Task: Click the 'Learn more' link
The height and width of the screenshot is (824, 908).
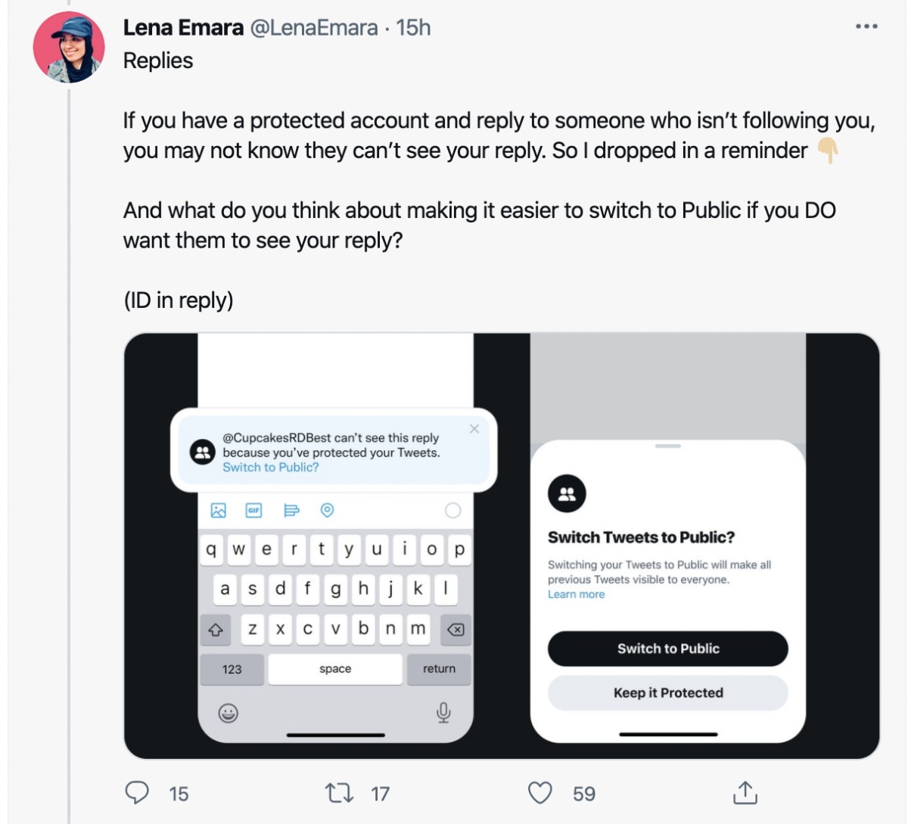Action: point(576,595)
